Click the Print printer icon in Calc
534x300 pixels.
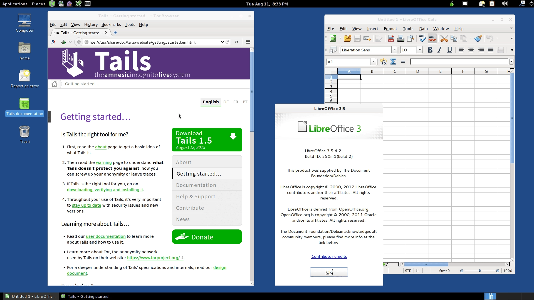[401, 38]
